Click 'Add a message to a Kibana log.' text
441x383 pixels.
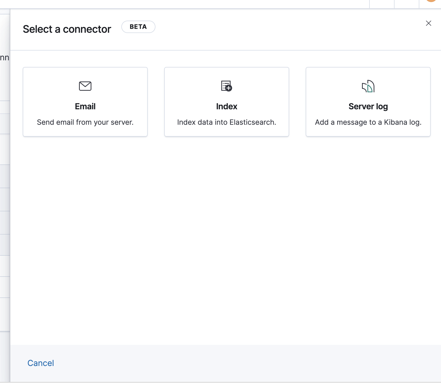coord(368,122)
